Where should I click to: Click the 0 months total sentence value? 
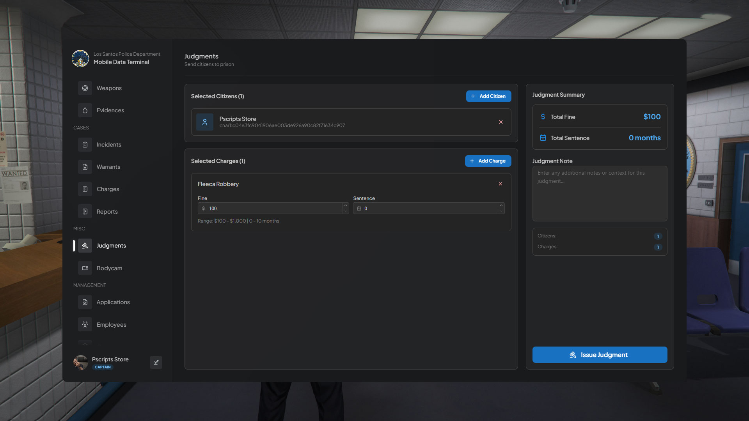[644, 138]
